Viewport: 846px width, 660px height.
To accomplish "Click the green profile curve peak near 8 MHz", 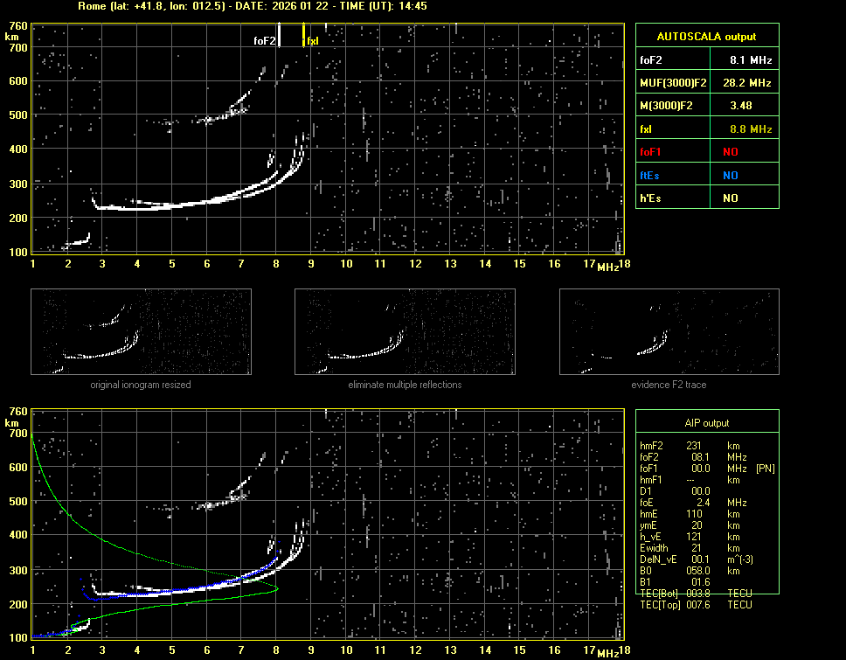I will tap(276, 588).
